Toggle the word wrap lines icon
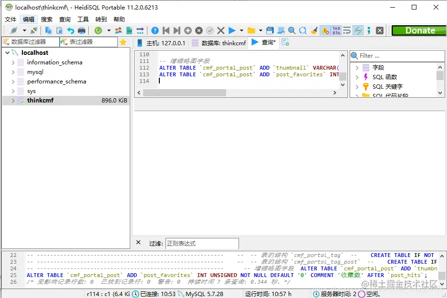The height and width of the screenshot is (298, 447). (x=347, y=30)
